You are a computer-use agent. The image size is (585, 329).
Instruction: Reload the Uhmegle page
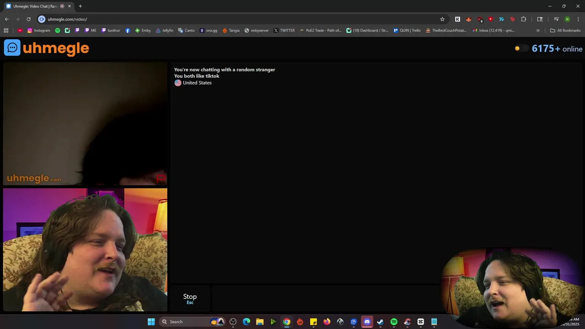click(x=28, y=19)
